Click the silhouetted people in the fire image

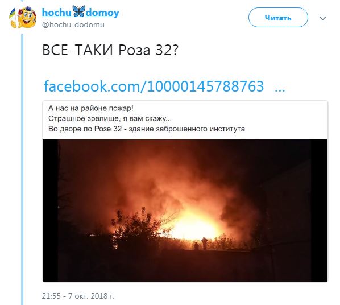[x=201, y=244]
